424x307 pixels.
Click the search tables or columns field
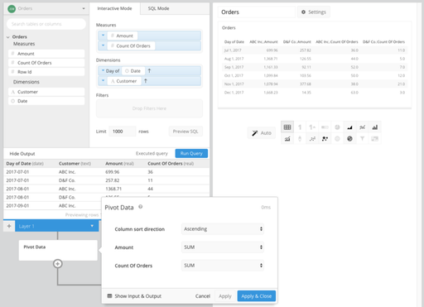pyautogui.click(x=46, y=24)
